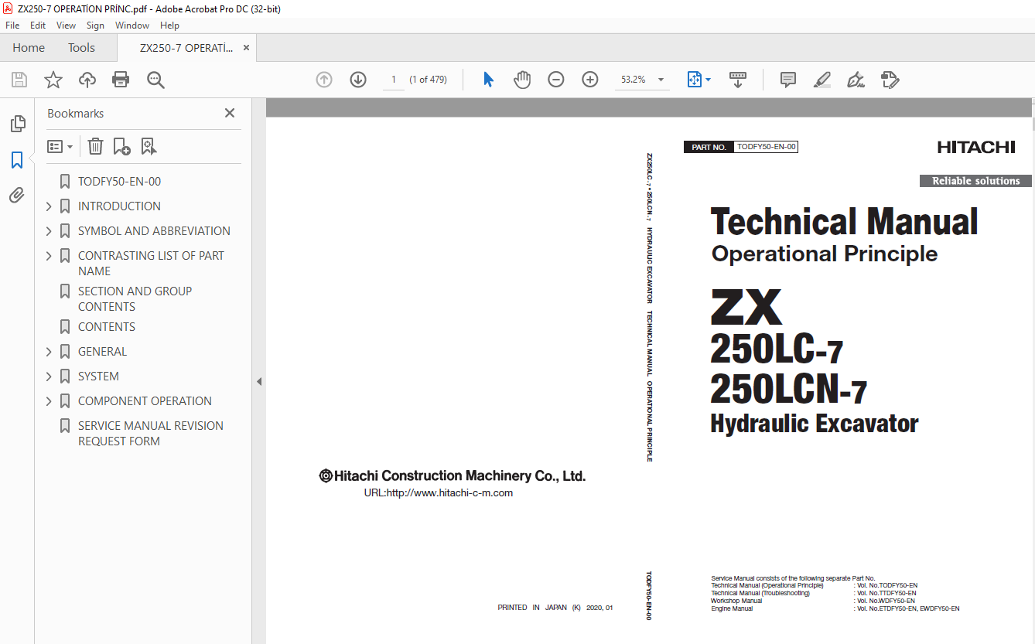
Task: Expand the INTRODUCTION bookmark
Action: 49,206
